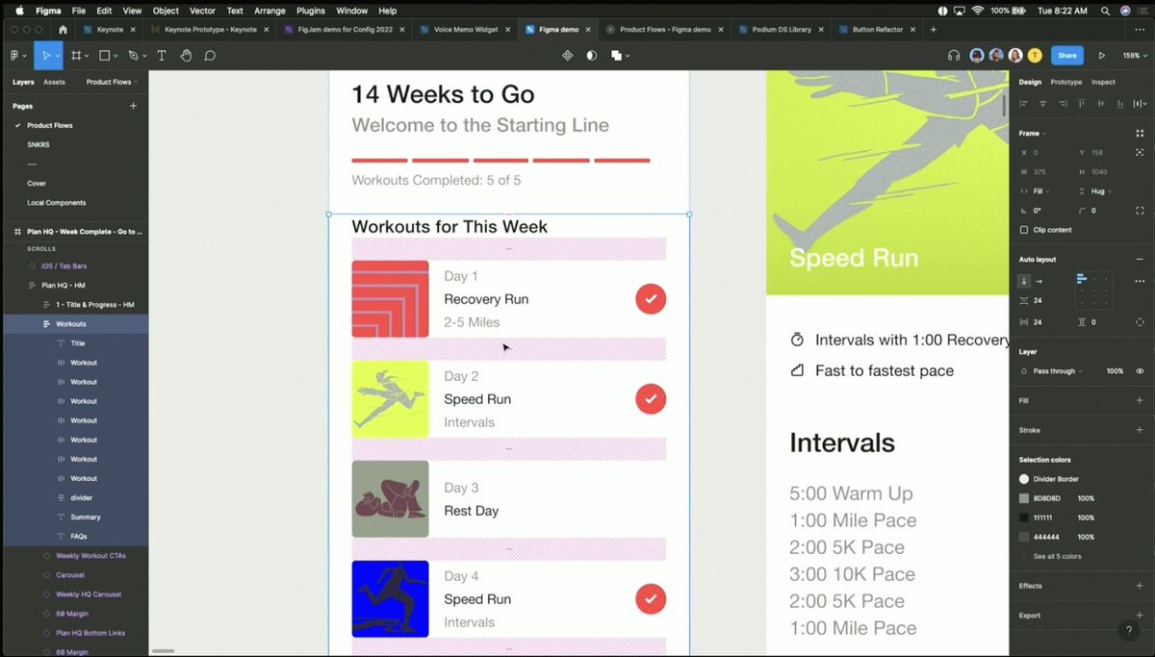This screenshot has width=1155, height=657.
Task: Open the boolean operations dropdown arrow
Action: (x=628, y=57)
